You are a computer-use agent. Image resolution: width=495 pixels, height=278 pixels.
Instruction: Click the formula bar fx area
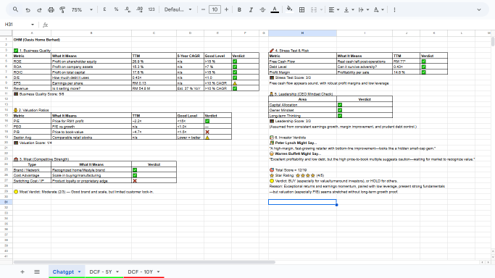[45, 25]
